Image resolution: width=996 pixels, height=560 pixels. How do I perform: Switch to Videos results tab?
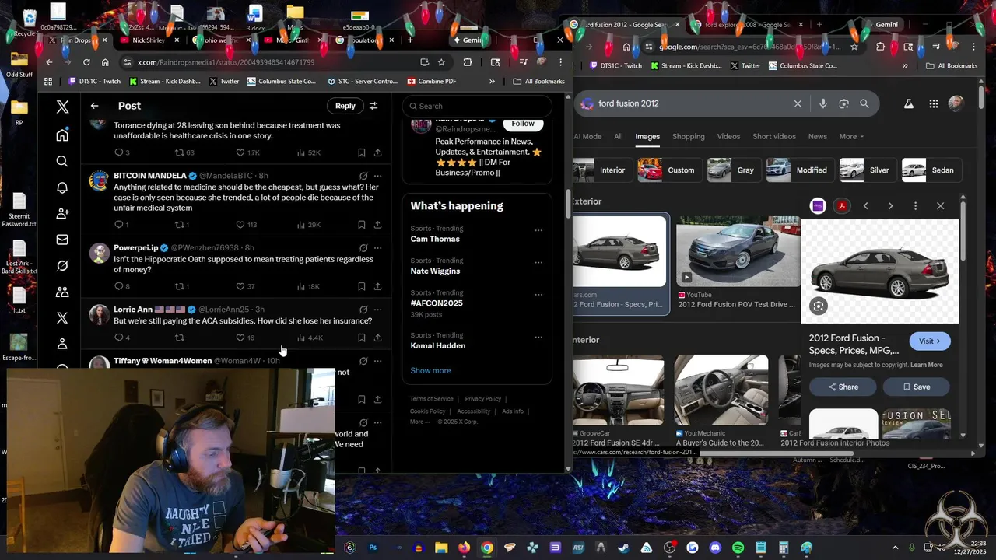(x=728, y=136)
